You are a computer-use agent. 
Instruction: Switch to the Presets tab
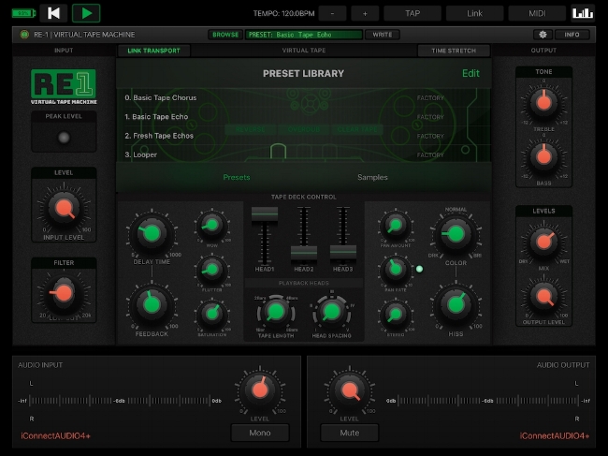(237, 177)
